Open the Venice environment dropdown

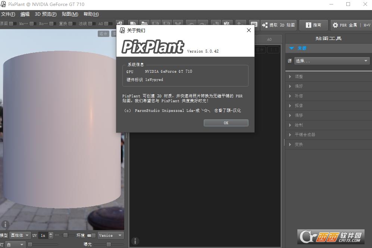coord(110,235)
